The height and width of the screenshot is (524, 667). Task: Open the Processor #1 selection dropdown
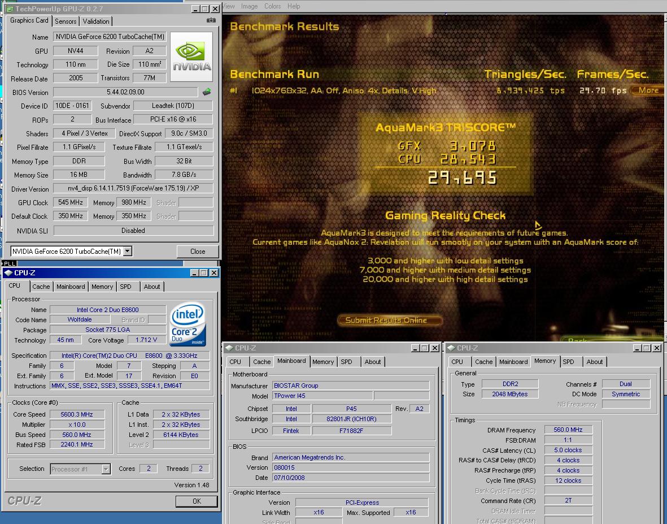coord(106,469)
